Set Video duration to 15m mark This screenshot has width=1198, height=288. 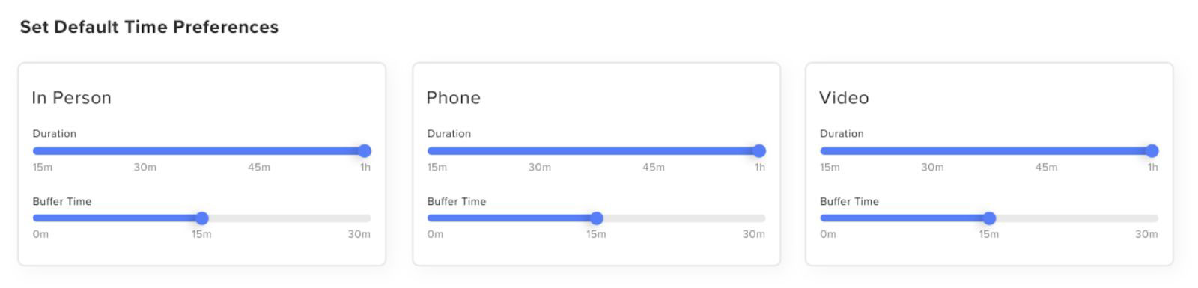(x=824, y=151)
